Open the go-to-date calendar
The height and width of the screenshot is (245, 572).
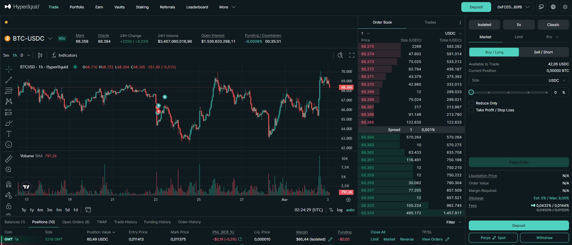click(x=88, y=210)
